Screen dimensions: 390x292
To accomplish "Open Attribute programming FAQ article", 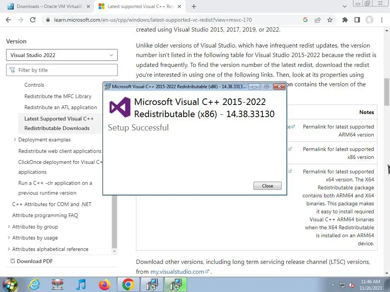I will coord(45,215).
